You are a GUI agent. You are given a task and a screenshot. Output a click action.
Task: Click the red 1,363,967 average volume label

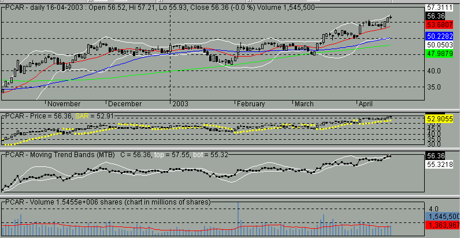click(443, 225)
